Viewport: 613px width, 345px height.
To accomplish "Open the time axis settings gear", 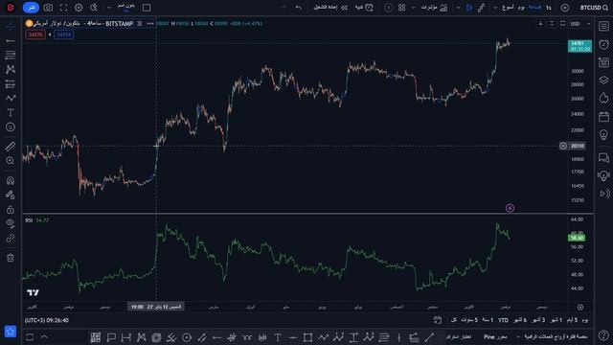I will 580,307.
